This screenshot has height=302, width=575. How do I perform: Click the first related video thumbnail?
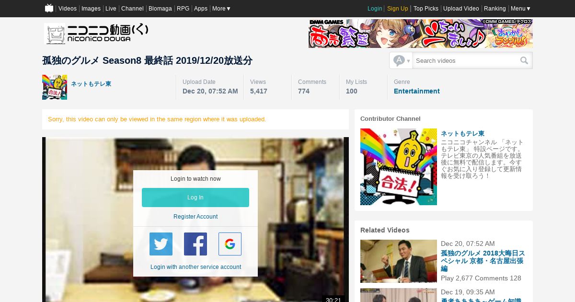point(399,261)
